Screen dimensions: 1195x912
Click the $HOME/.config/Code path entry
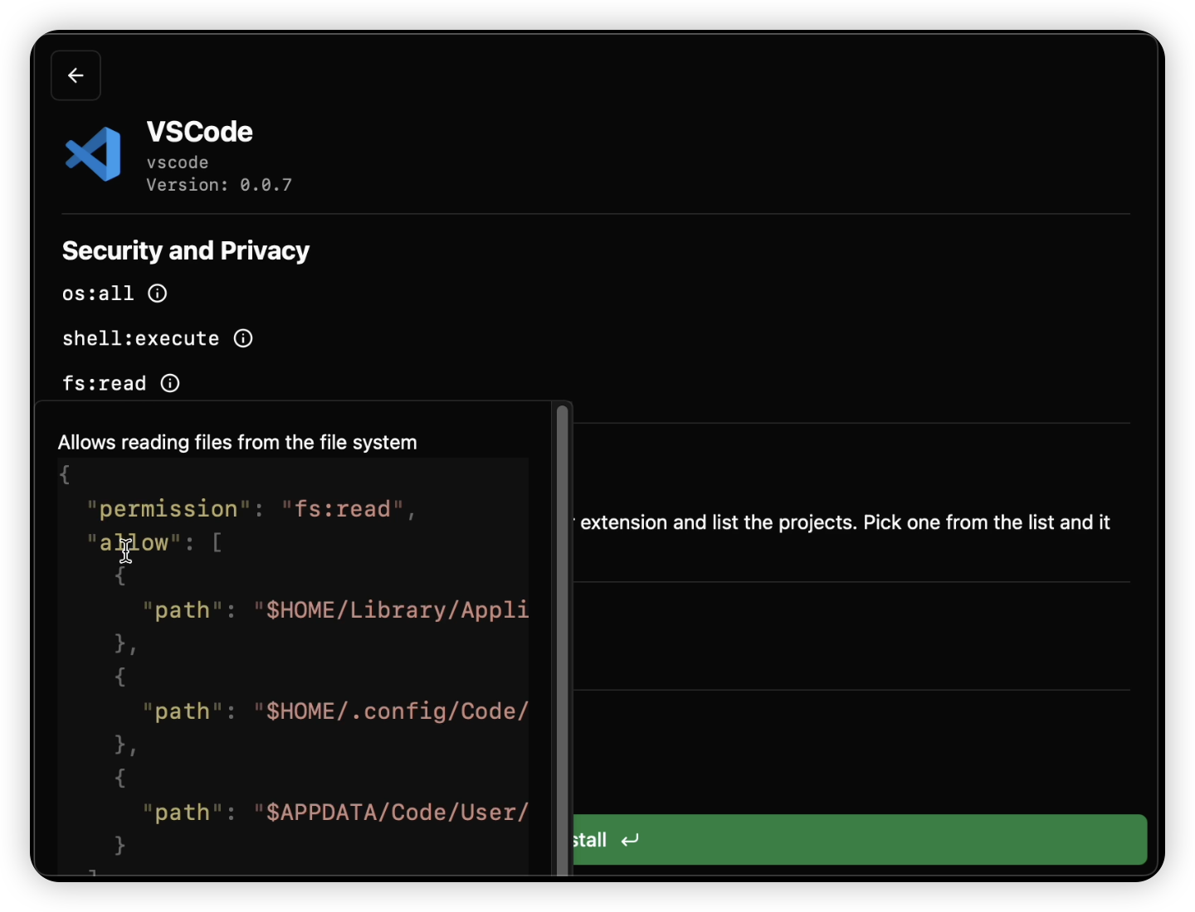397,711
